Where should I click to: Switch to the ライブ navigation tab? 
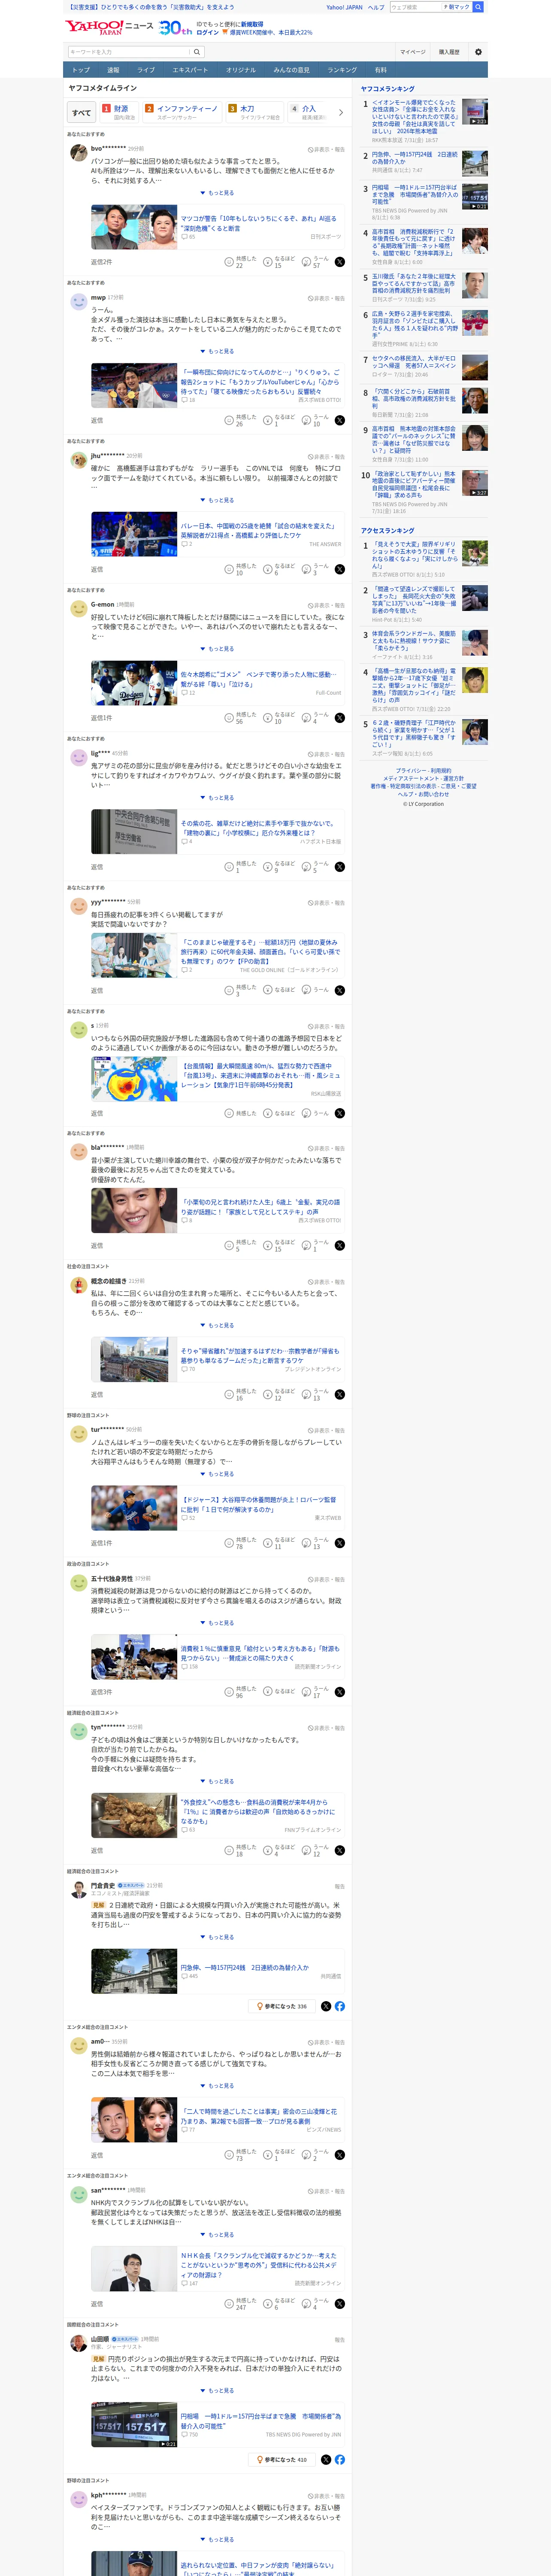[x=146, y=70]
